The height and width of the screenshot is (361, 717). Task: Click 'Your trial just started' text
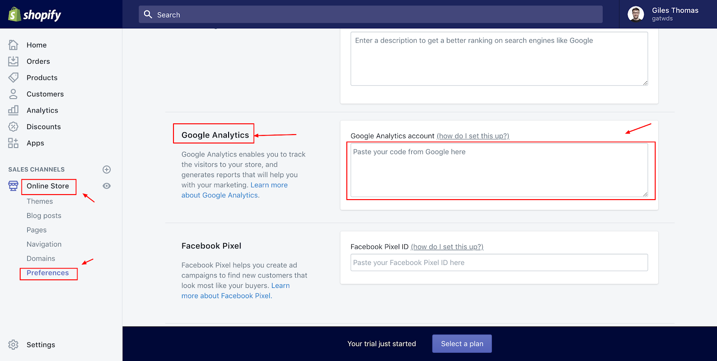(382, 344)
